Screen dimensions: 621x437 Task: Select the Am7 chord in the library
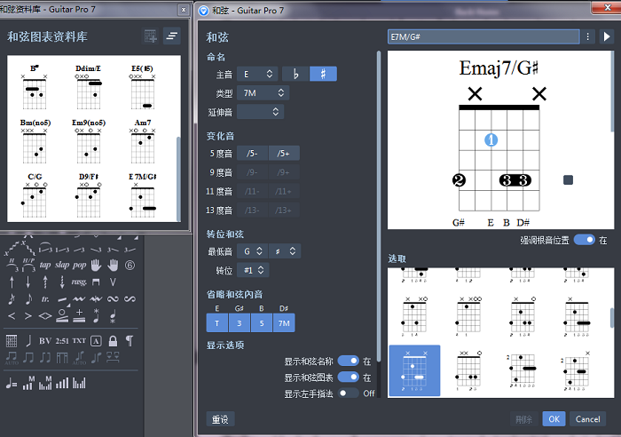tap(143, 141)
